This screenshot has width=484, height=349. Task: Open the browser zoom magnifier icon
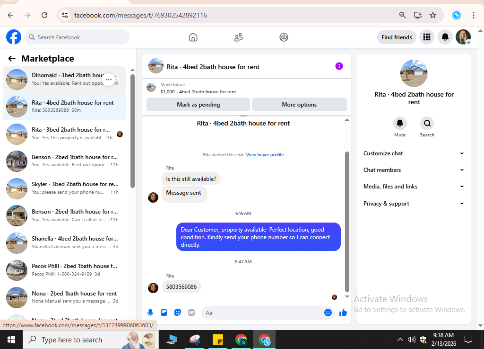point(402,15)
